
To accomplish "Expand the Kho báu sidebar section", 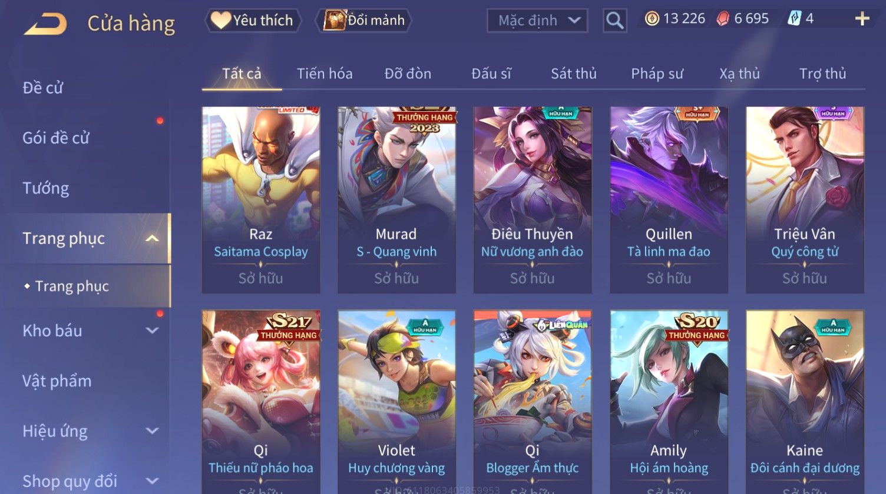I will (152, 331).
